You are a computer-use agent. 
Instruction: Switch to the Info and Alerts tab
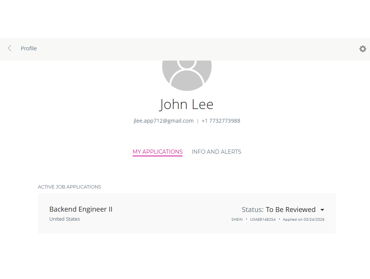[216, 152]
